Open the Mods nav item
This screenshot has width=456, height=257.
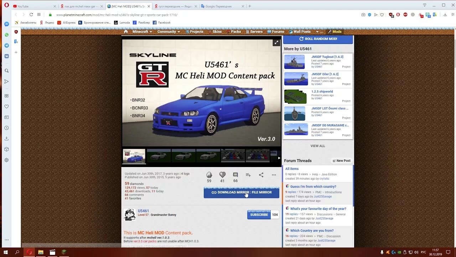[335, 31]
